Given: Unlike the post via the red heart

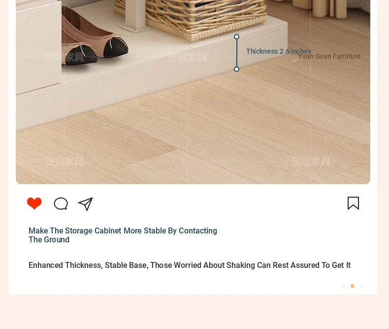Looking at the screenshot, I should pos(34,203).
